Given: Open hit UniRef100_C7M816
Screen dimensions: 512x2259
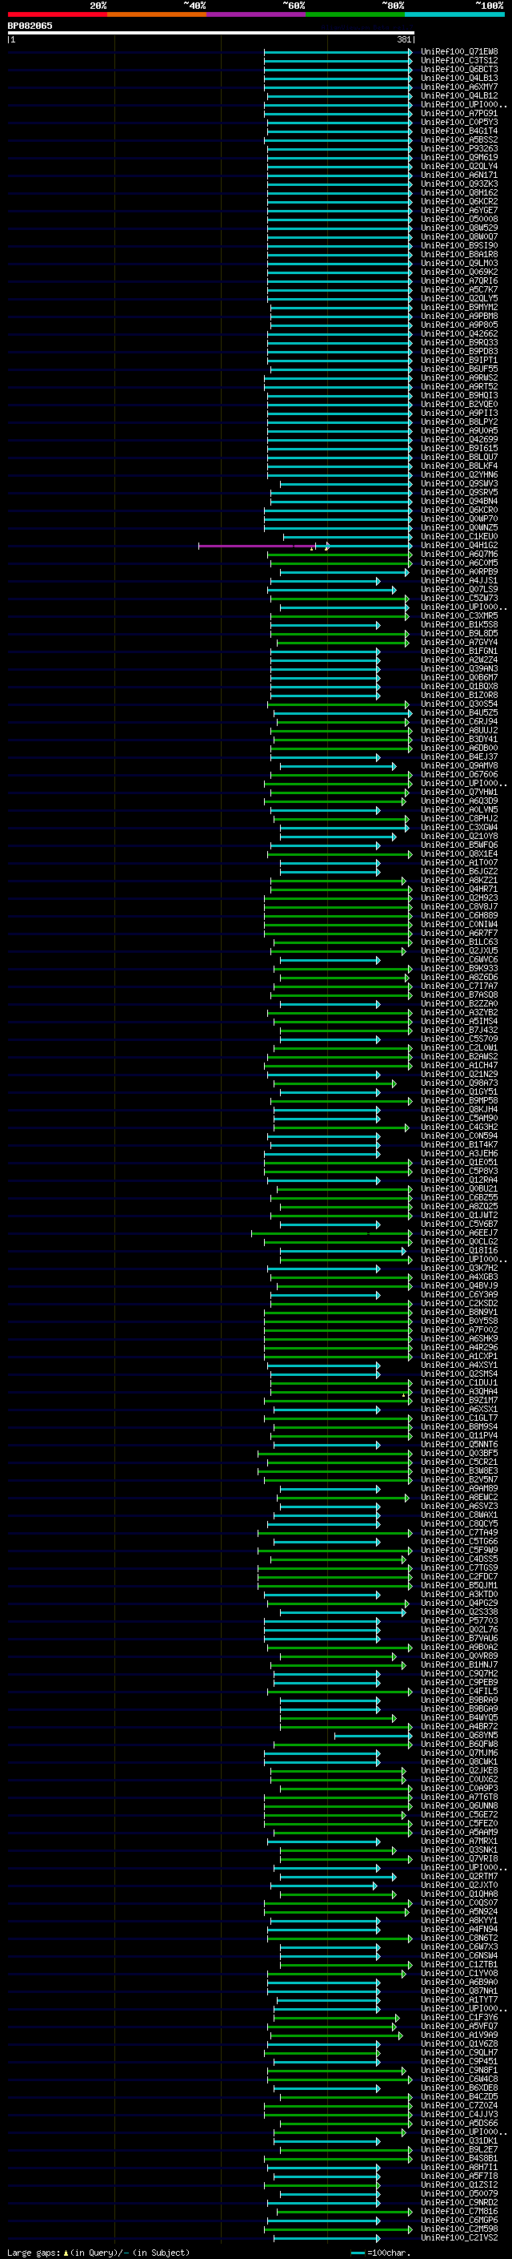Looking at the screenshot, I should click(x=459, y=2212).
